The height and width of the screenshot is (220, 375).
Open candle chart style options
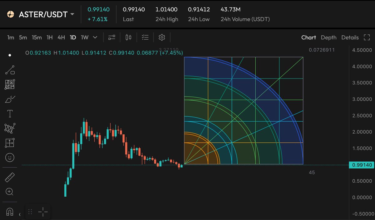128,37
